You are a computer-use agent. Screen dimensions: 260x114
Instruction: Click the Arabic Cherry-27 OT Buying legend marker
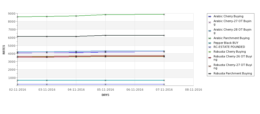[210, 23]
